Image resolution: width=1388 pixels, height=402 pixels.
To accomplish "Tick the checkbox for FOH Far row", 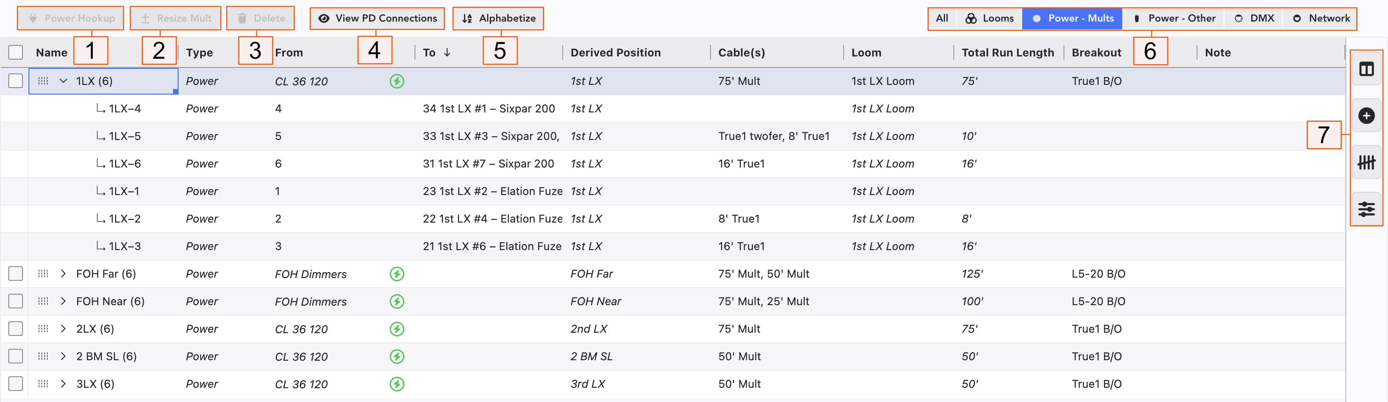I will pyautogui.click(x=16, y=274).
